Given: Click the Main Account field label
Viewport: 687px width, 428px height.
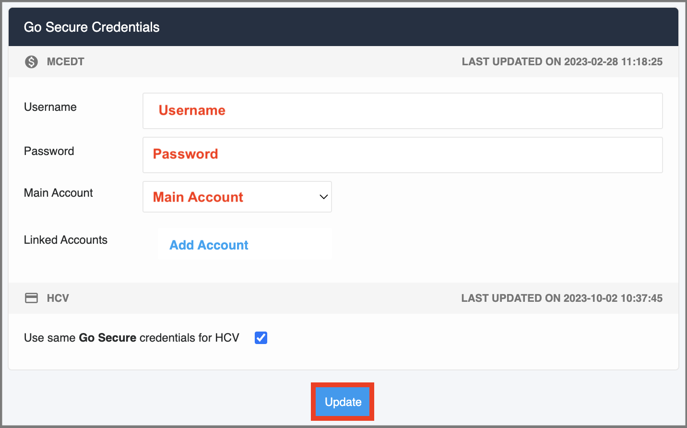Looking at the screenshot, I should 59,193.
